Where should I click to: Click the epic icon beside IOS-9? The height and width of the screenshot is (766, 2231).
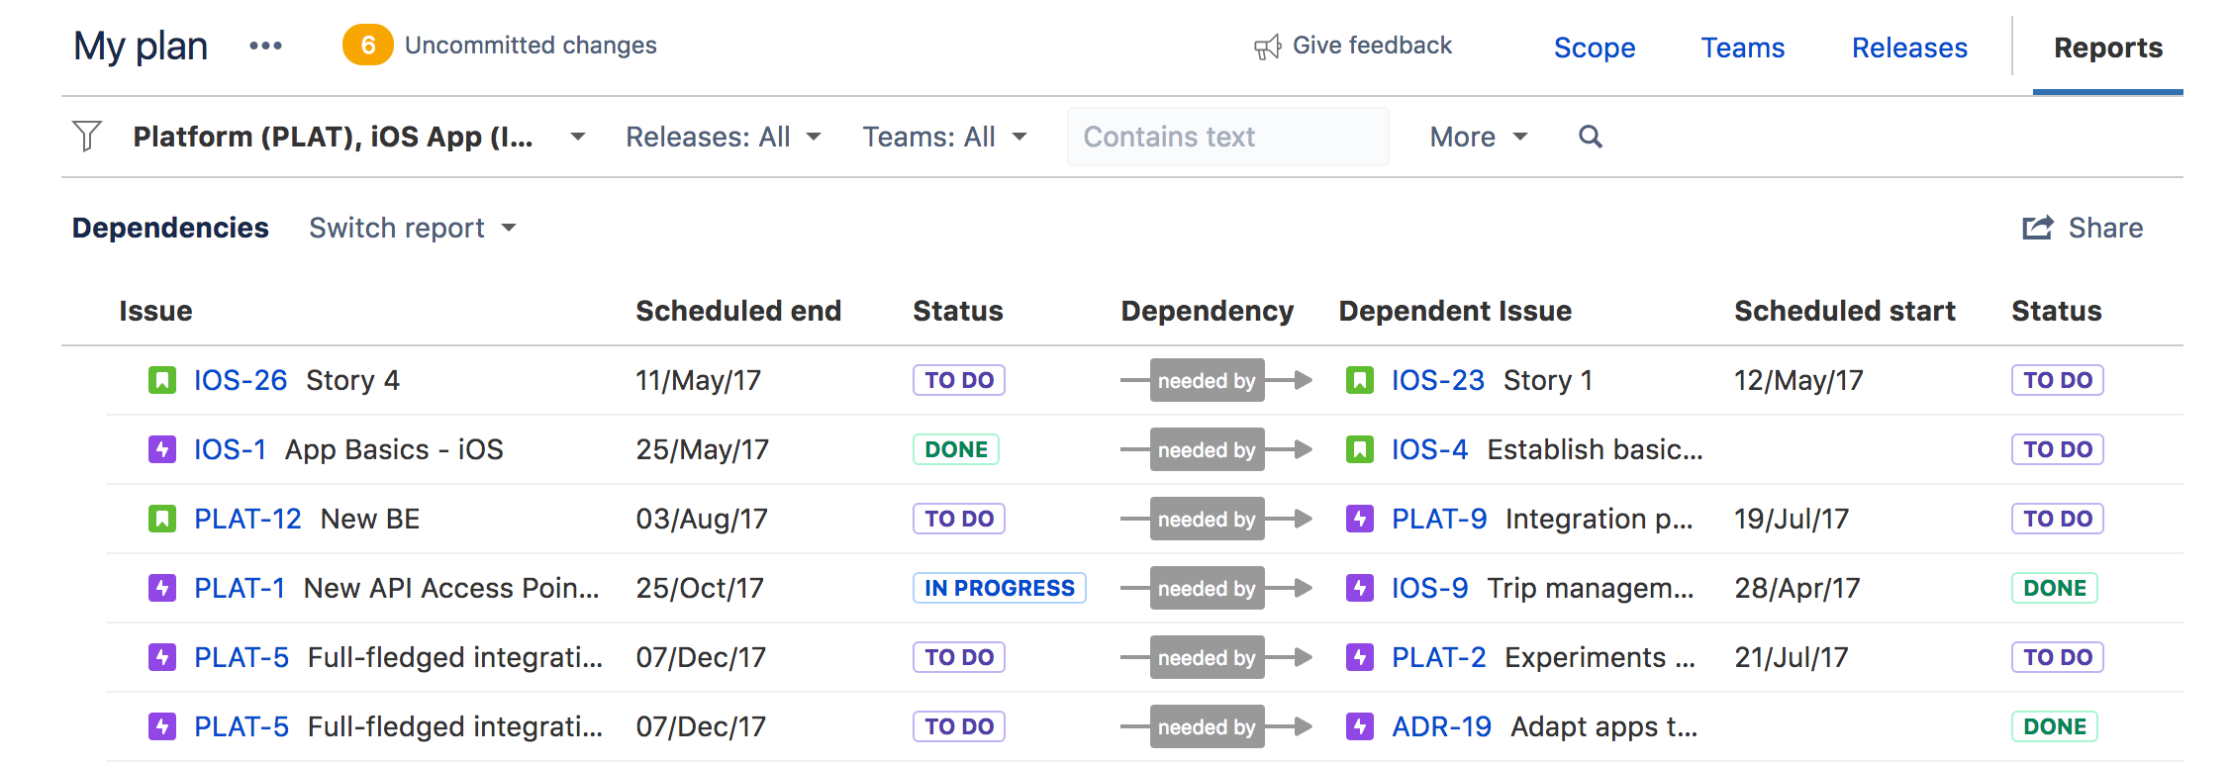click(1360, 588)
